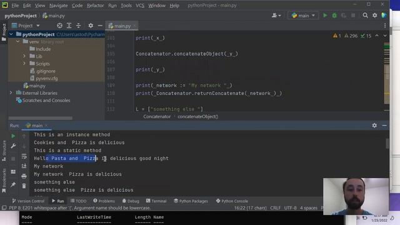Image resolution: width=400 pixels, height=225 pixels.
Task: Select main.py in the project tree
Action: pyautogui.click(x=34, y=86)
